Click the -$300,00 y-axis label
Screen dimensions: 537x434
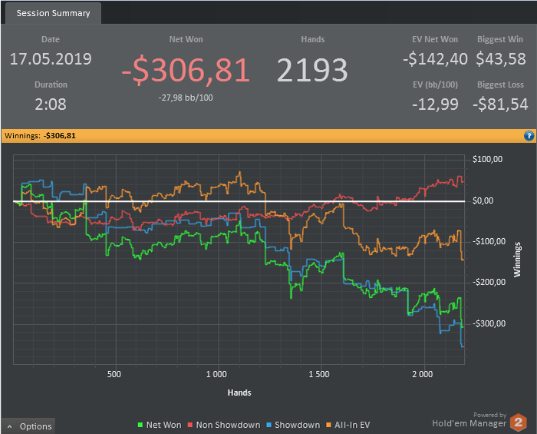[489, 323]
